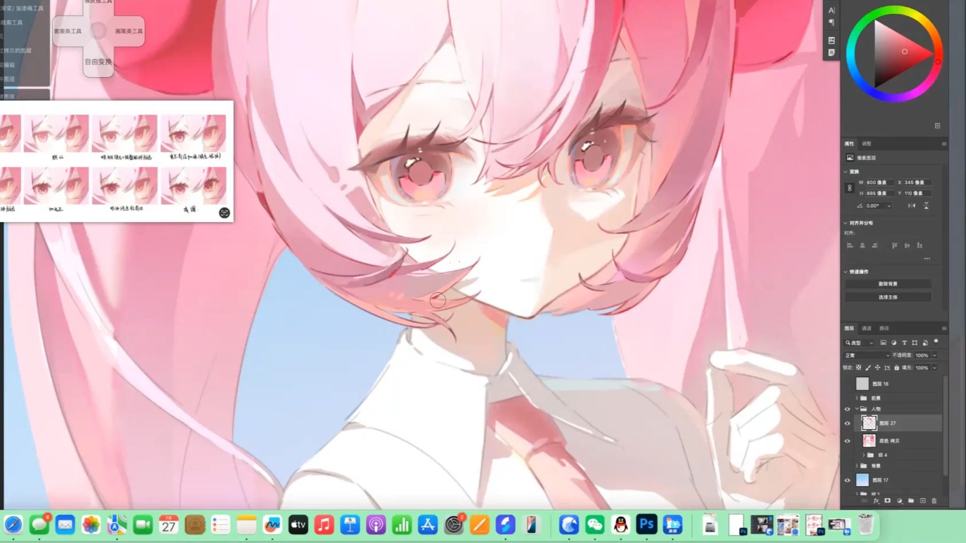Screen dimensions: 966x543
Task: Align horizontal centers in the align section
Action: pyautogui.click(x=862, y=246)
